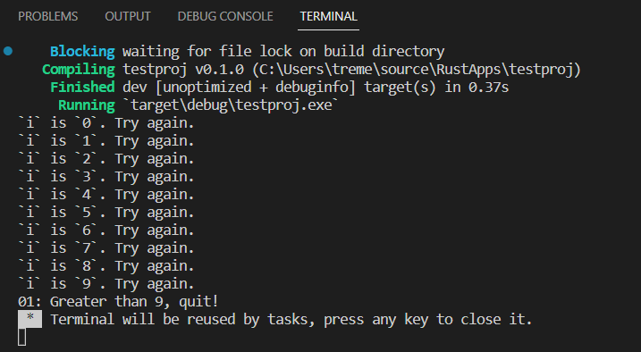Click the blue command decoration dot
This screenshot has width=641, height=352.
pyautogui.click(x=8, y=51)
